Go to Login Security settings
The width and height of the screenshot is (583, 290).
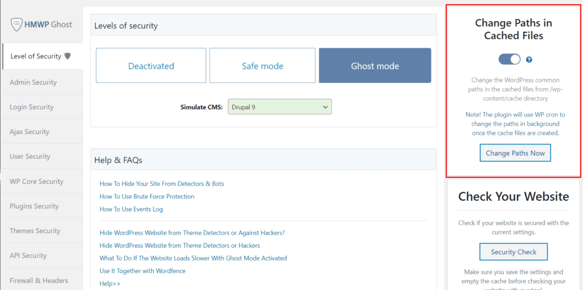(42, 107)
